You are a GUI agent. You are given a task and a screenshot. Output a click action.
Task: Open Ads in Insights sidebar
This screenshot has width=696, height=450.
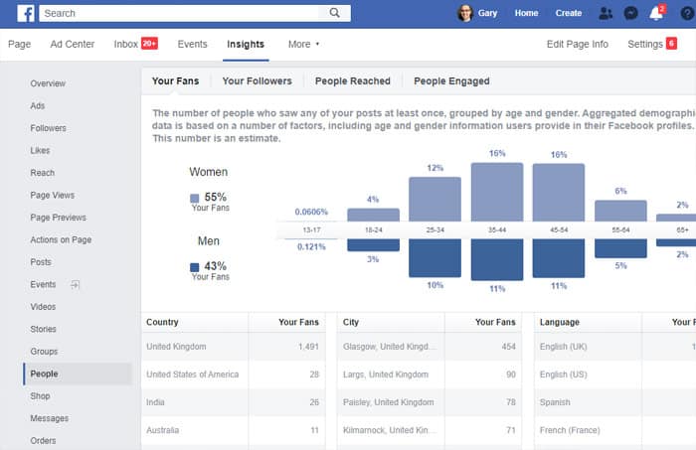tap(38, 105)
